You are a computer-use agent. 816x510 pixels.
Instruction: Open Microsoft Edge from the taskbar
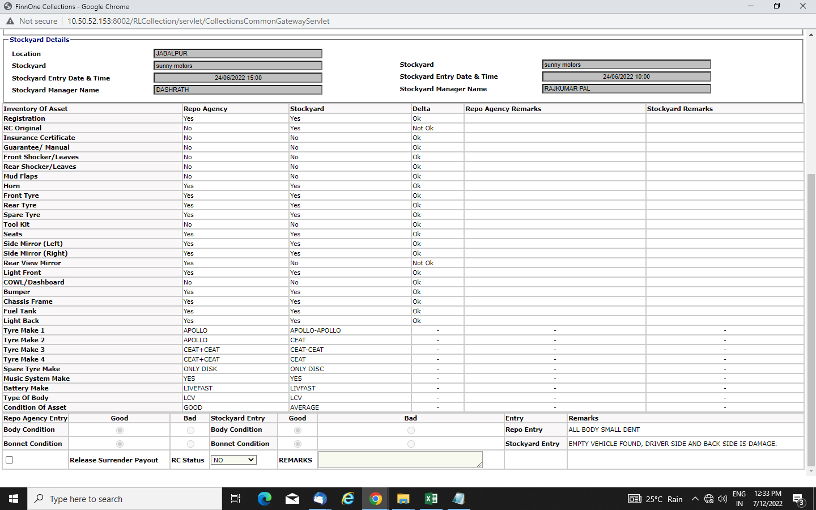[x=264, y=499]
